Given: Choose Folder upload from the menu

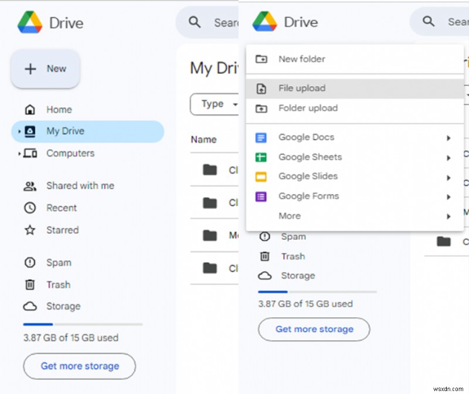Looking at the screenshot, I should (355, 108).
